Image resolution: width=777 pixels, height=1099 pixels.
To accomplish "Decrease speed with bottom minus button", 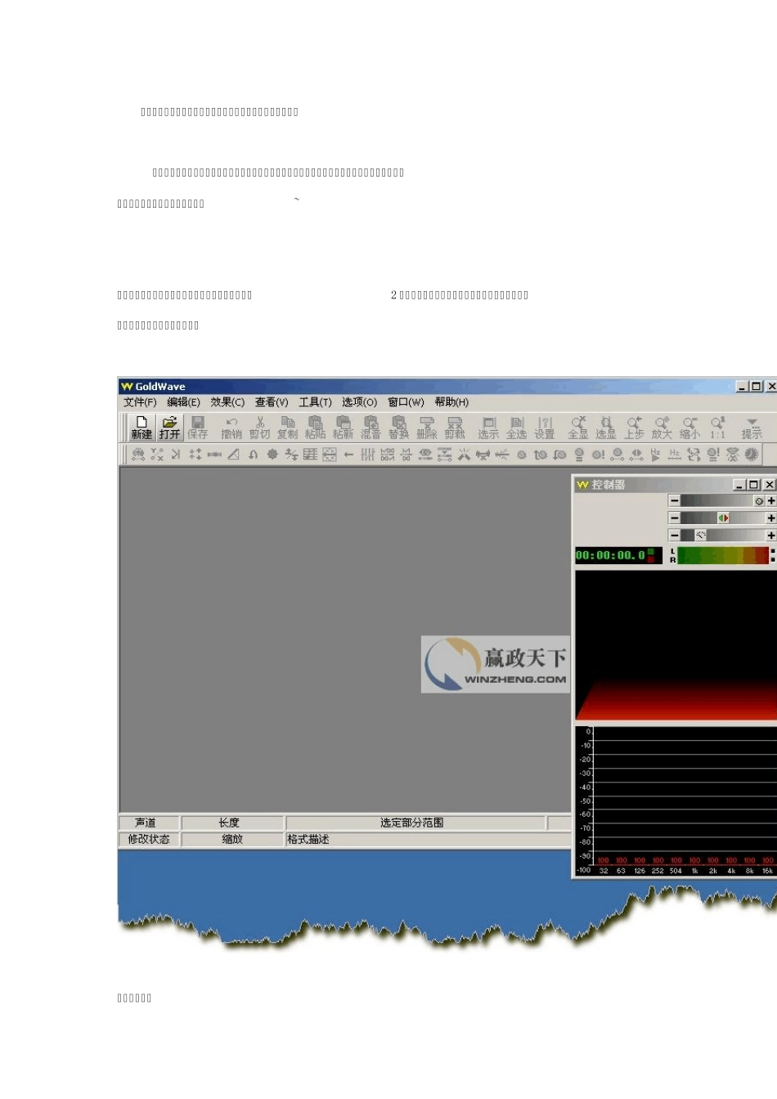I will 674,535.
